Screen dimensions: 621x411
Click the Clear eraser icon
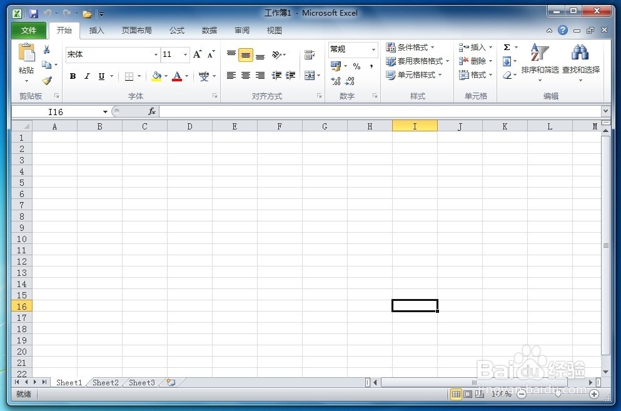tap(507, 75)
